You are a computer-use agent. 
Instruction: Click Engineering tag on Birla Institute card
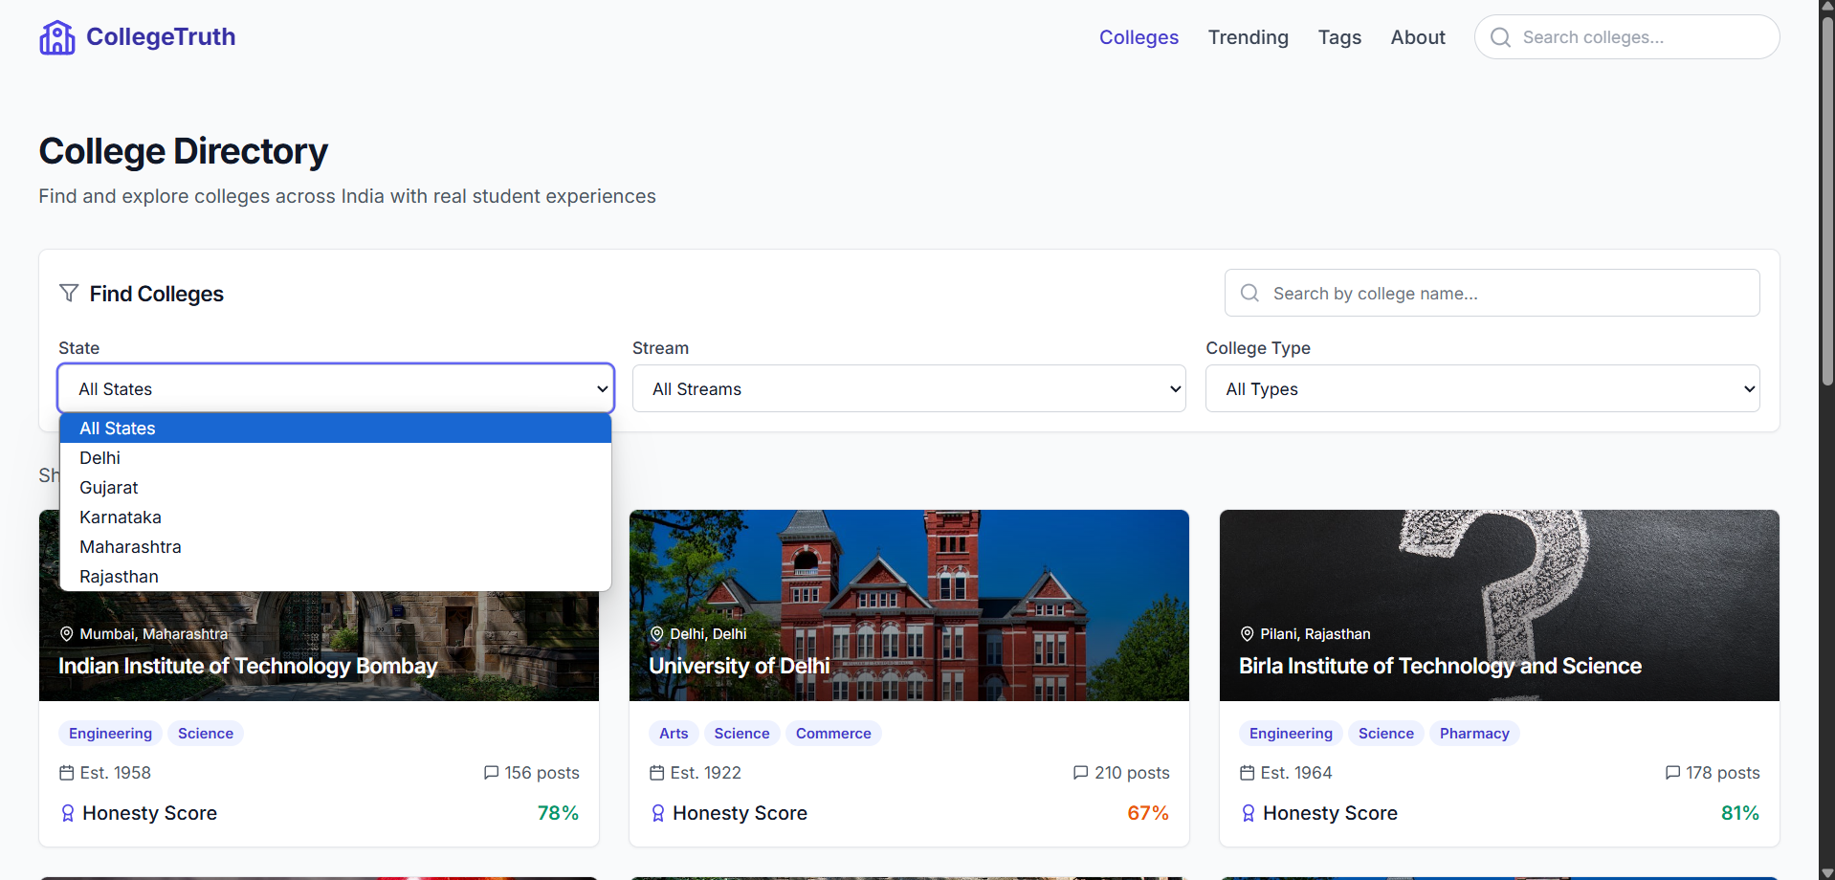(1291, 734)
